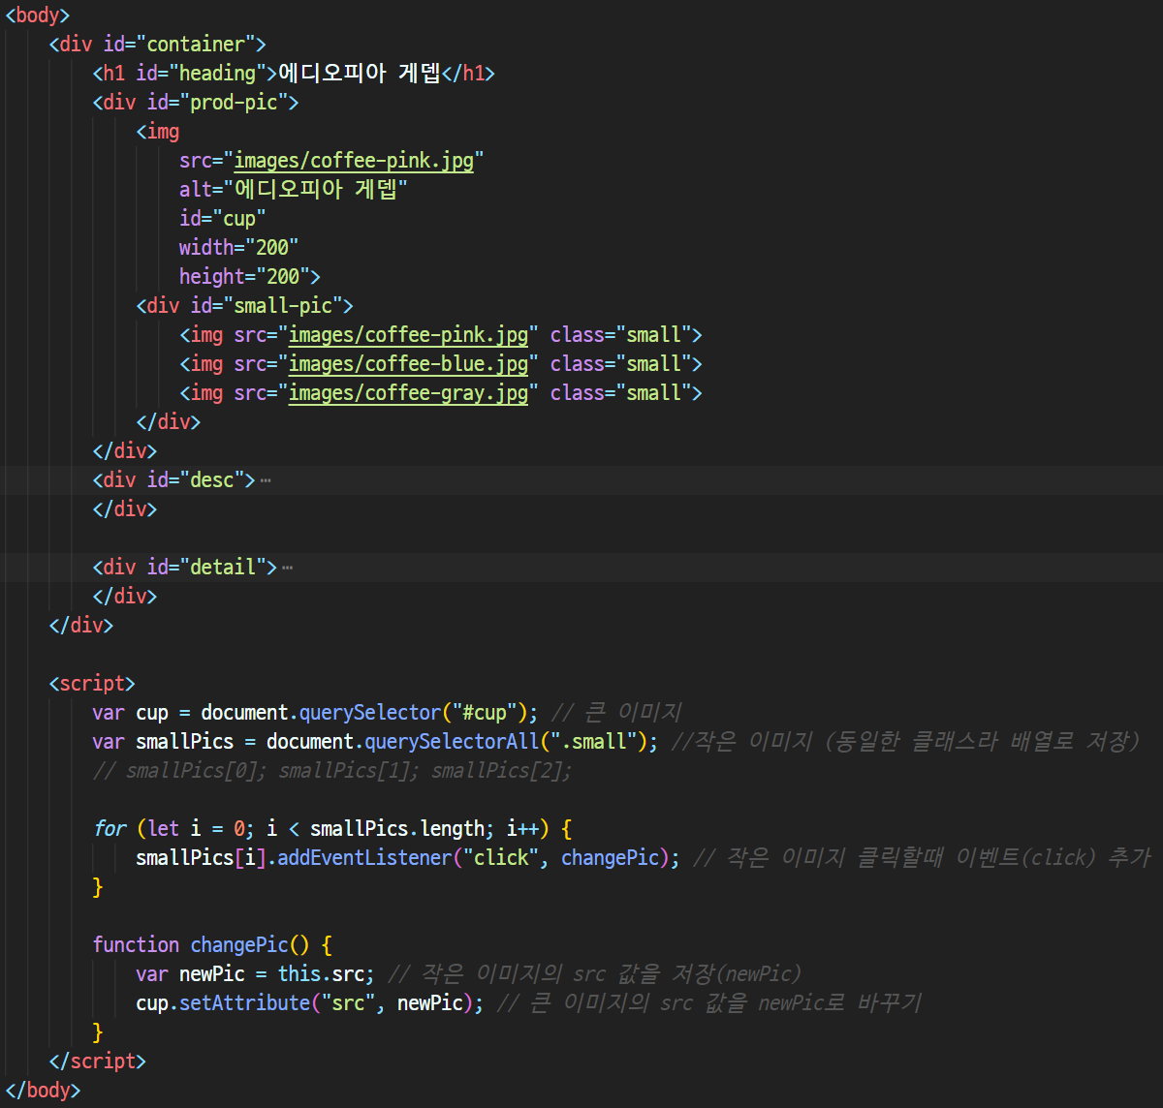1163x1108 pixels.
Task: Click the comment mentioning 배열로 저장
Action: tap(906, 742)
